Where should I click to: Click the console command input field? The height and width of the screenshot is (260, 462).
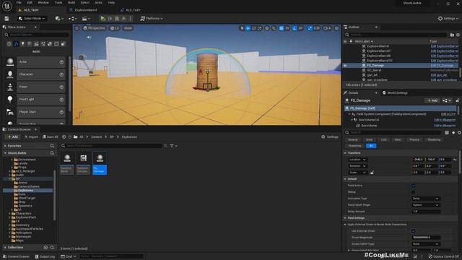pyautogui.click(x=111, y=256)
